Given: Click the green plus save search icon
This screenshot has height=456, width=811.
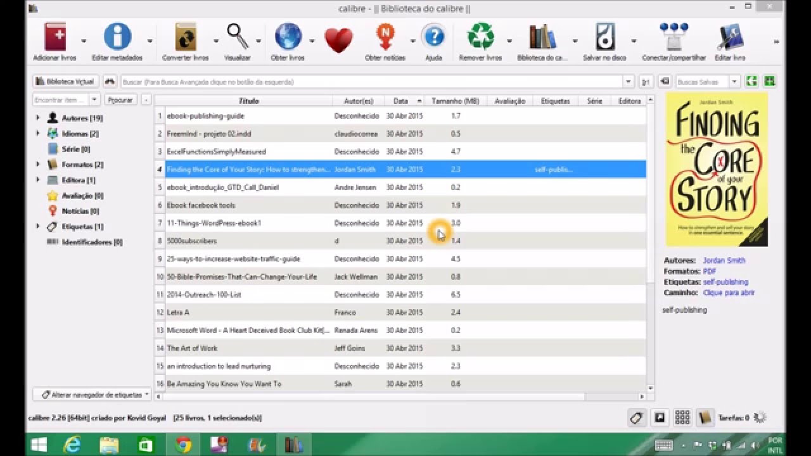Looking at the screenshot, I should coord(770,81).
